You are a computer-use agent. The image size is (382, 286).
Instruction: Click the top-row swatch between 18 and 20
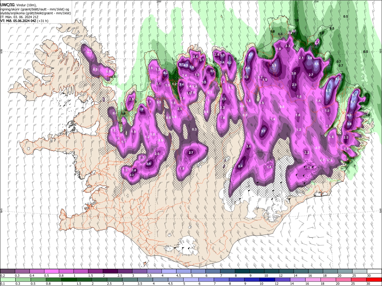pyautogui.click(x=330, y=271)
